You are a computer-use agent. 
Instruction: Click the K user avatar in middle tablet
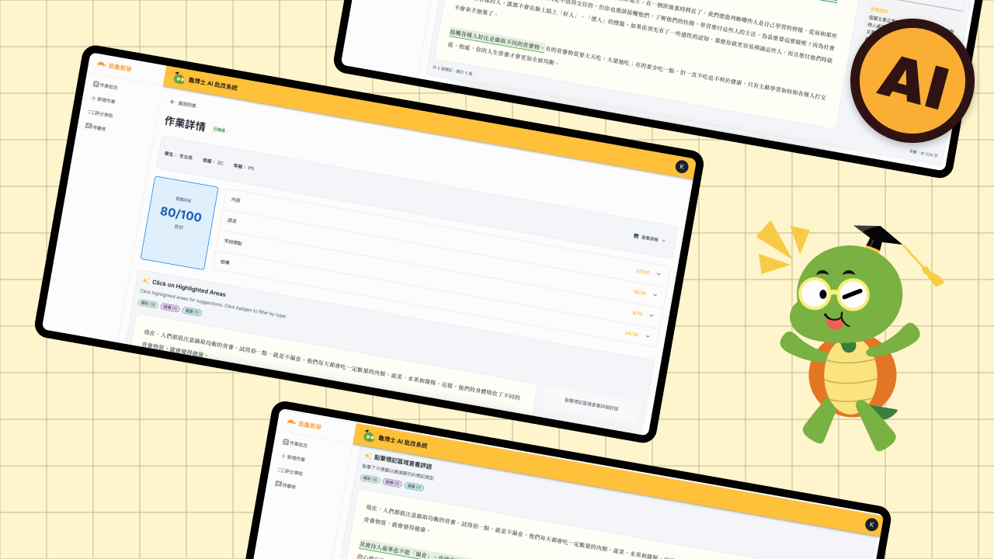coord(682,166)
